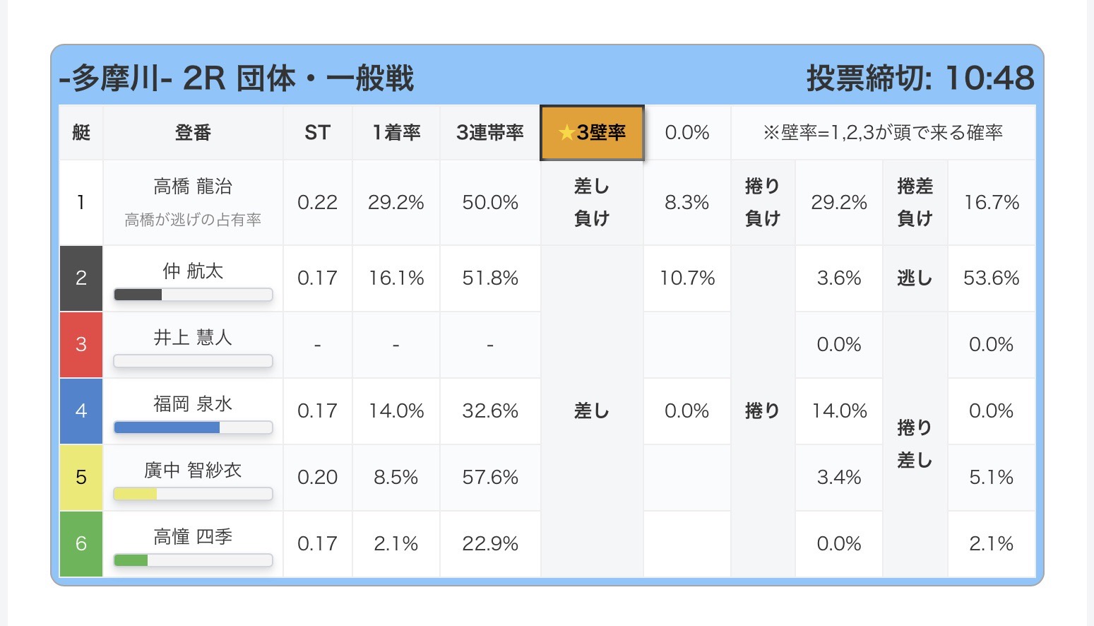Click 福岡 泉水 blue progress bar

(193, 427)
